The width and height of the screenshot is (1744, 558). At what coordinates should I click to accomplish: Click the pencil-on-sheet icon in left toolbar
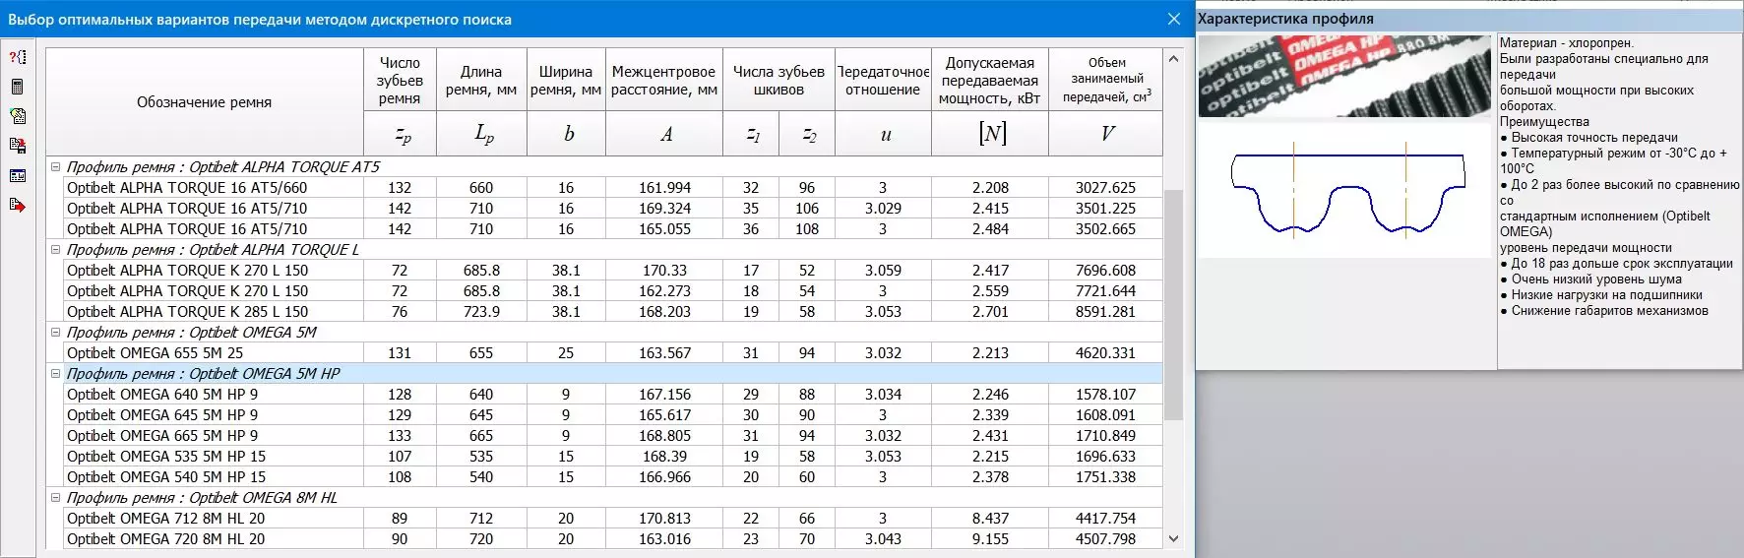pos(17,116)
